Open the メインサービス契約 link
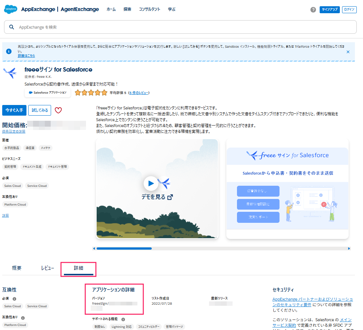Screen dimensions: 363x330 pyautogui.click(x=312, y=322)
